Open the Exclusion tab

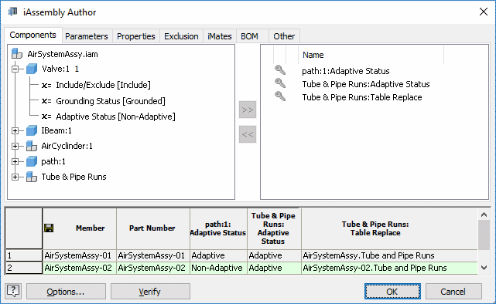(x=181, y=36)
